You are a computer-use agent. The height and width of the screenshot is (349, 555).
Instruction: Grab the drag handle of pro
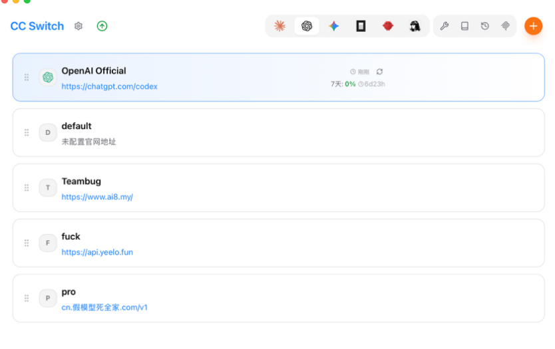[27, 298]
